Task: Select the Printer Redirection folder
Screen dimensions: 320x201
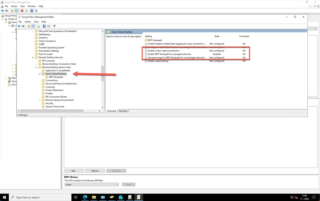Action: tap(54, 90)
